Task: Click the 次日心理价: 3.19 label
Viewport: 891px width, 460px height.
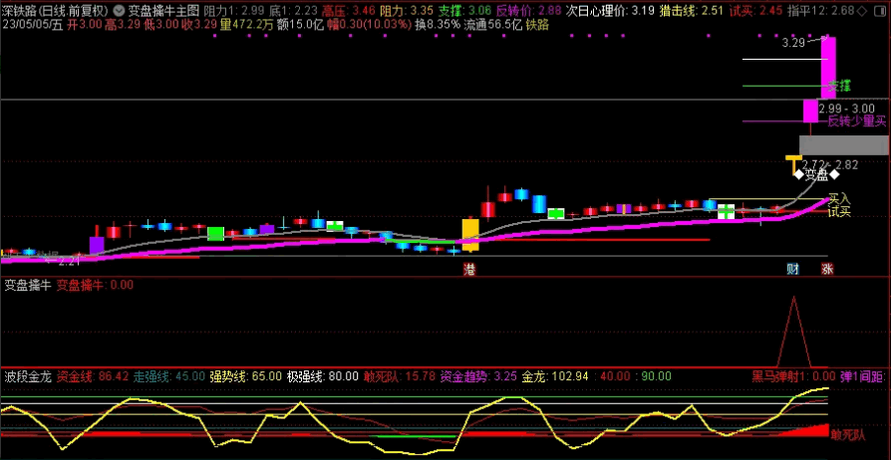Action: (x=610, y=10)
